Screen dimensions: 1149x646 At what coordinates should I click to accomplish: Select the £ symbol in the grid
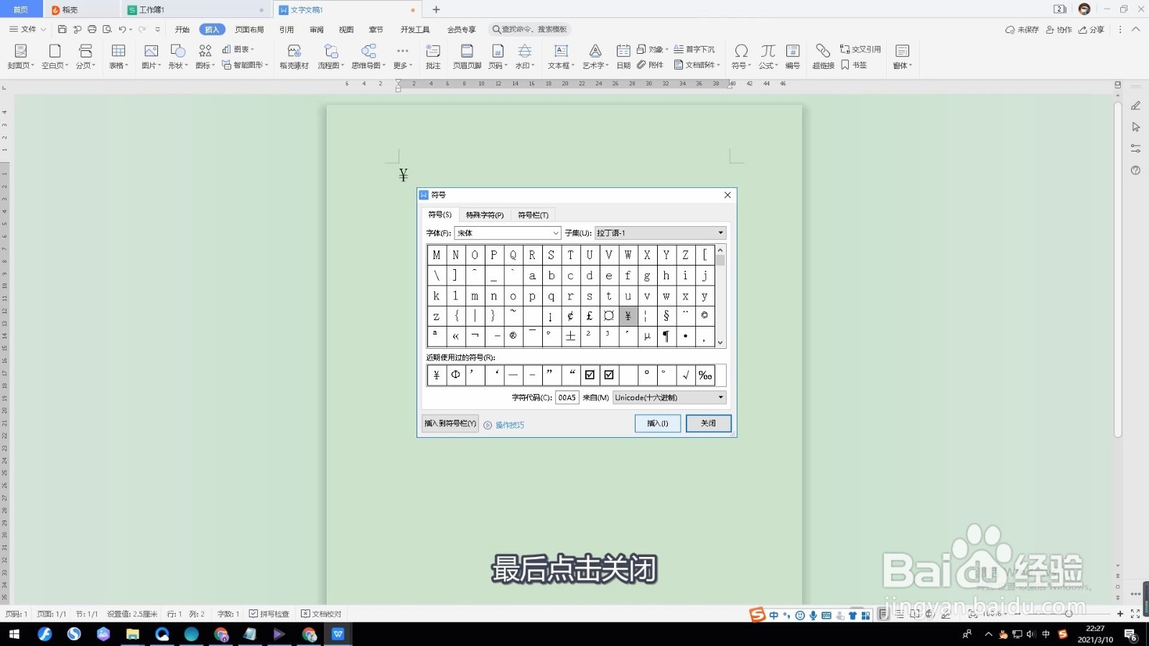(x=590, y=316)
